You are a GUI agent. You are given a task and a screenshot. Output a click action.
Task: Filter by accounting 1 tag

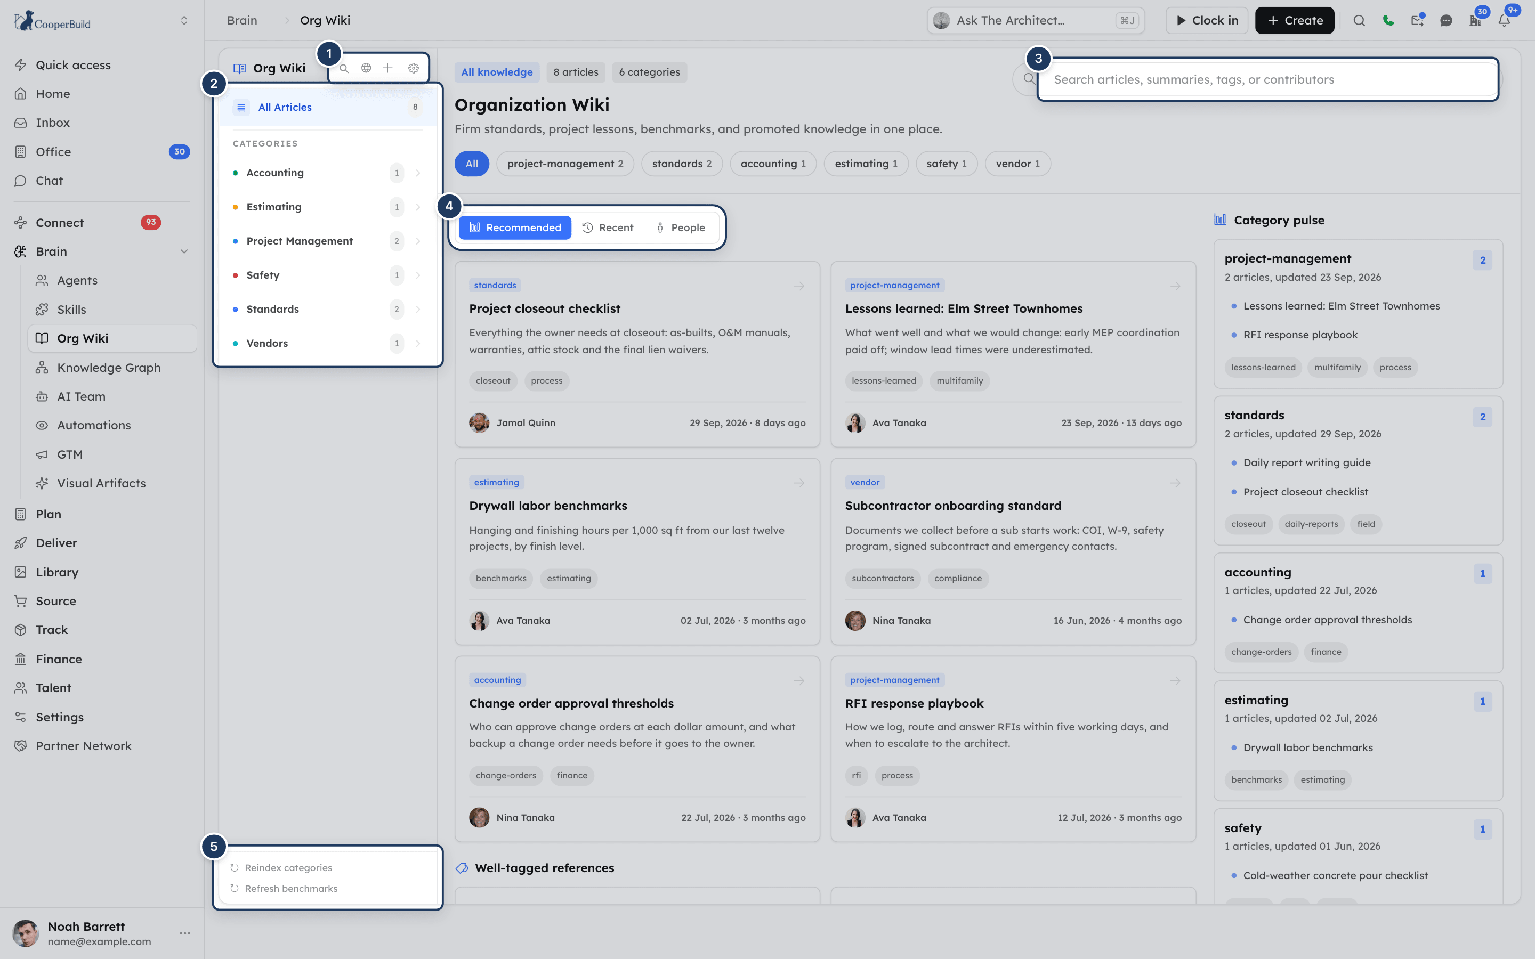(773, 164)
